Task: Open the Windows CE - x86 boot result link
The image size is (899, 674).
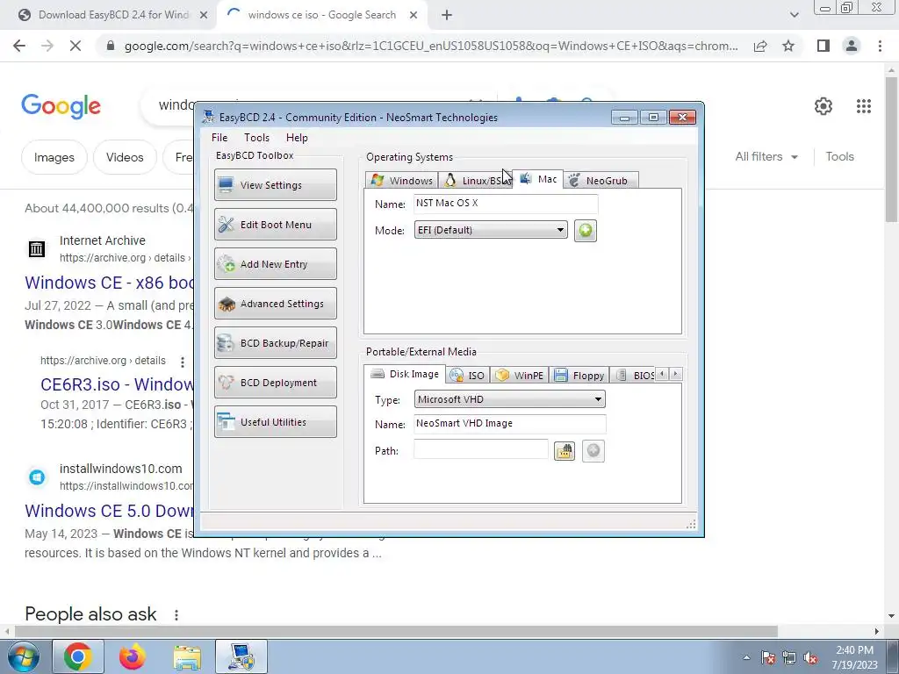Action: point(110,283)
